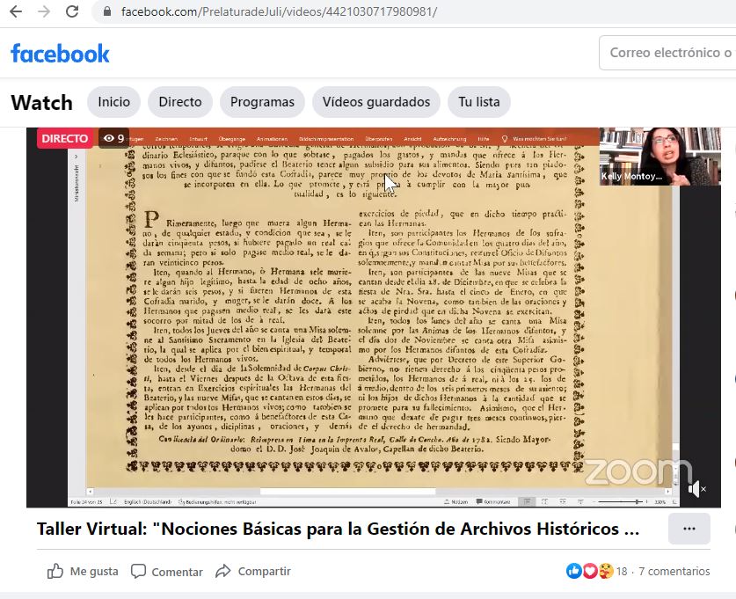Viewport: 736px width, 599px height.
Task: Click the viewer count eye indicator
Action: coord(113,138)
